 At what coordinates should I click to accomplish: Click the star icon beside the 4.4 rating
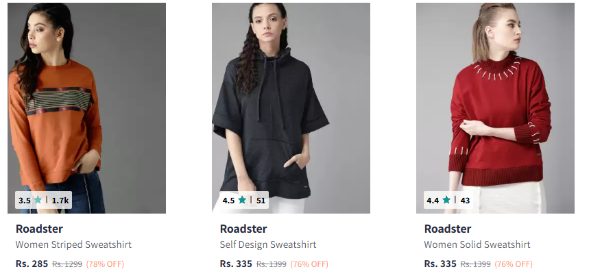[446, 200]
